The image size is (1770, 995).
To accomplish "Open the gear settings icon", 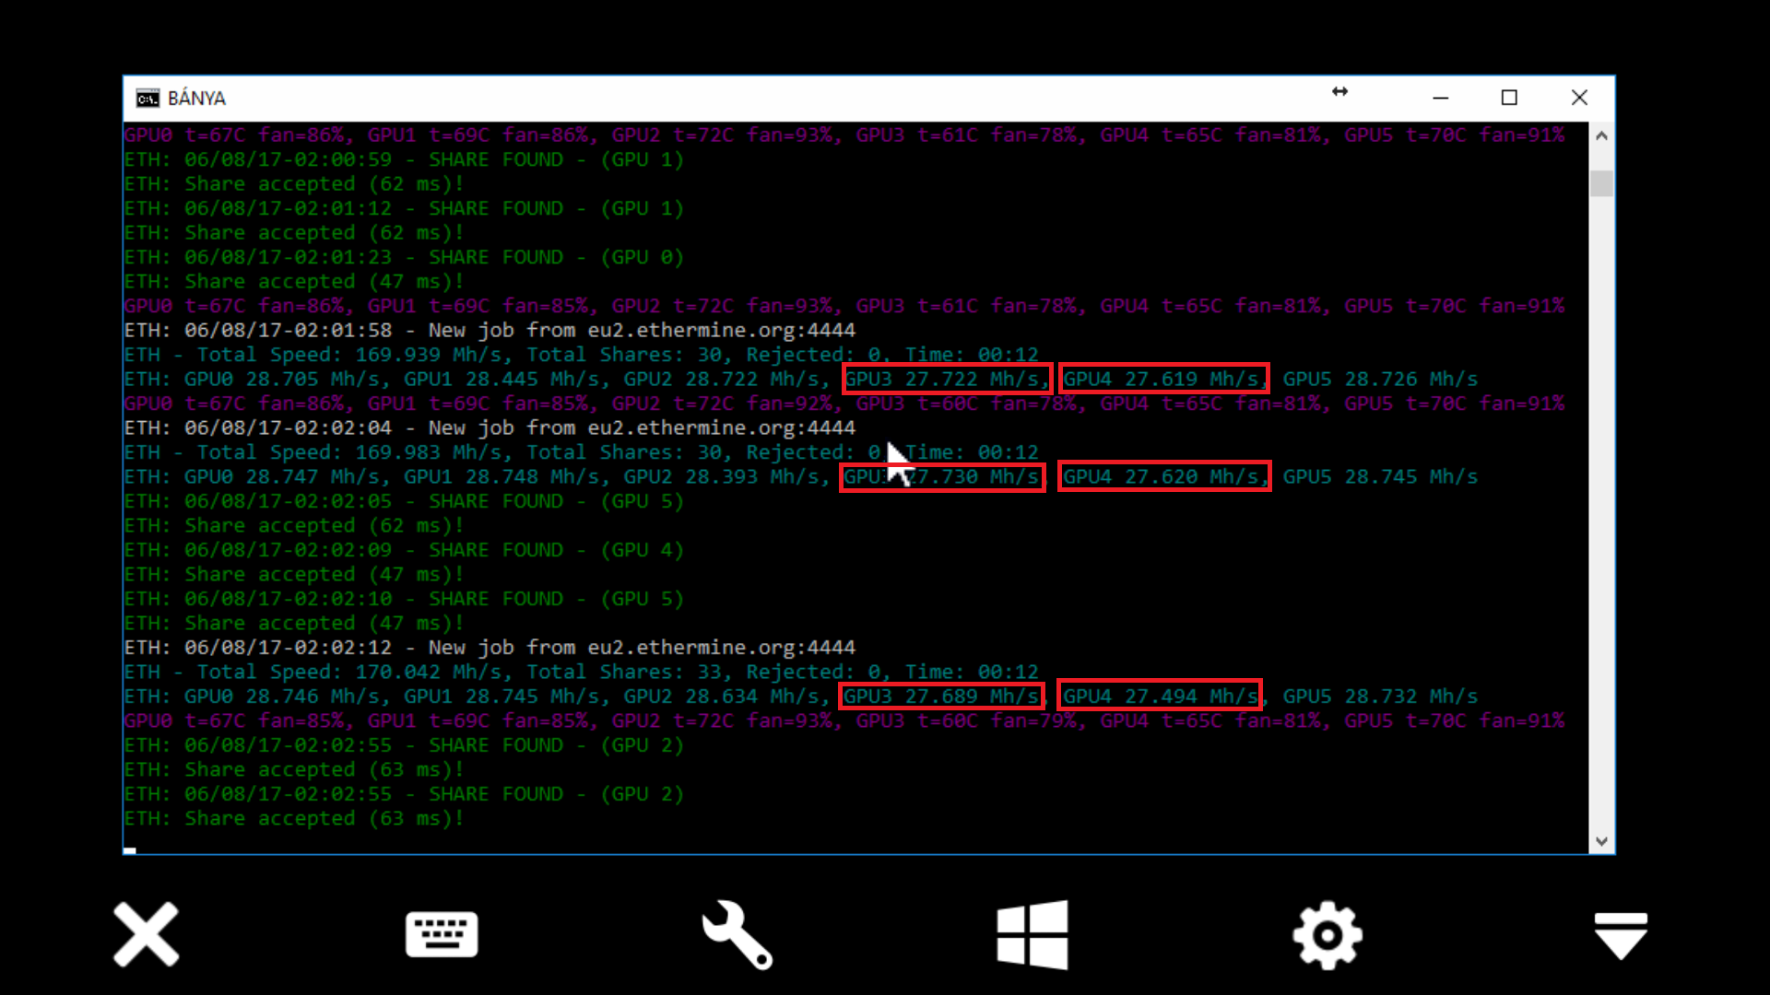I will tap(1327, 934).
